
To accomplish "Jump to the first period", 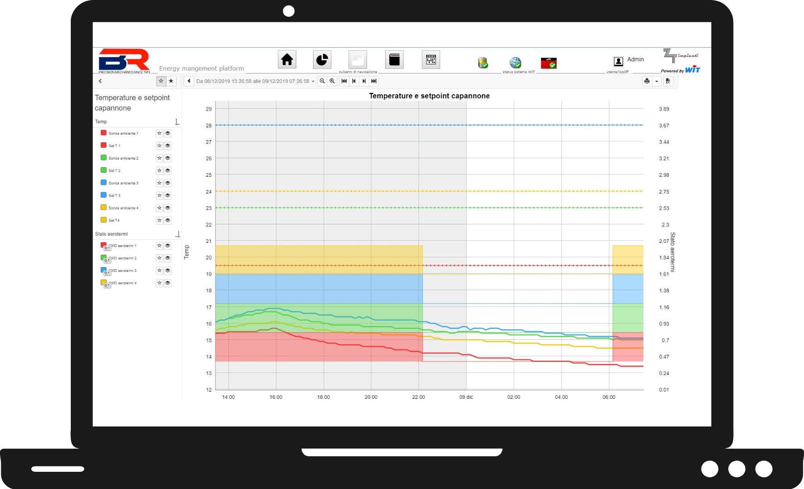I will [x=344, y=81].
